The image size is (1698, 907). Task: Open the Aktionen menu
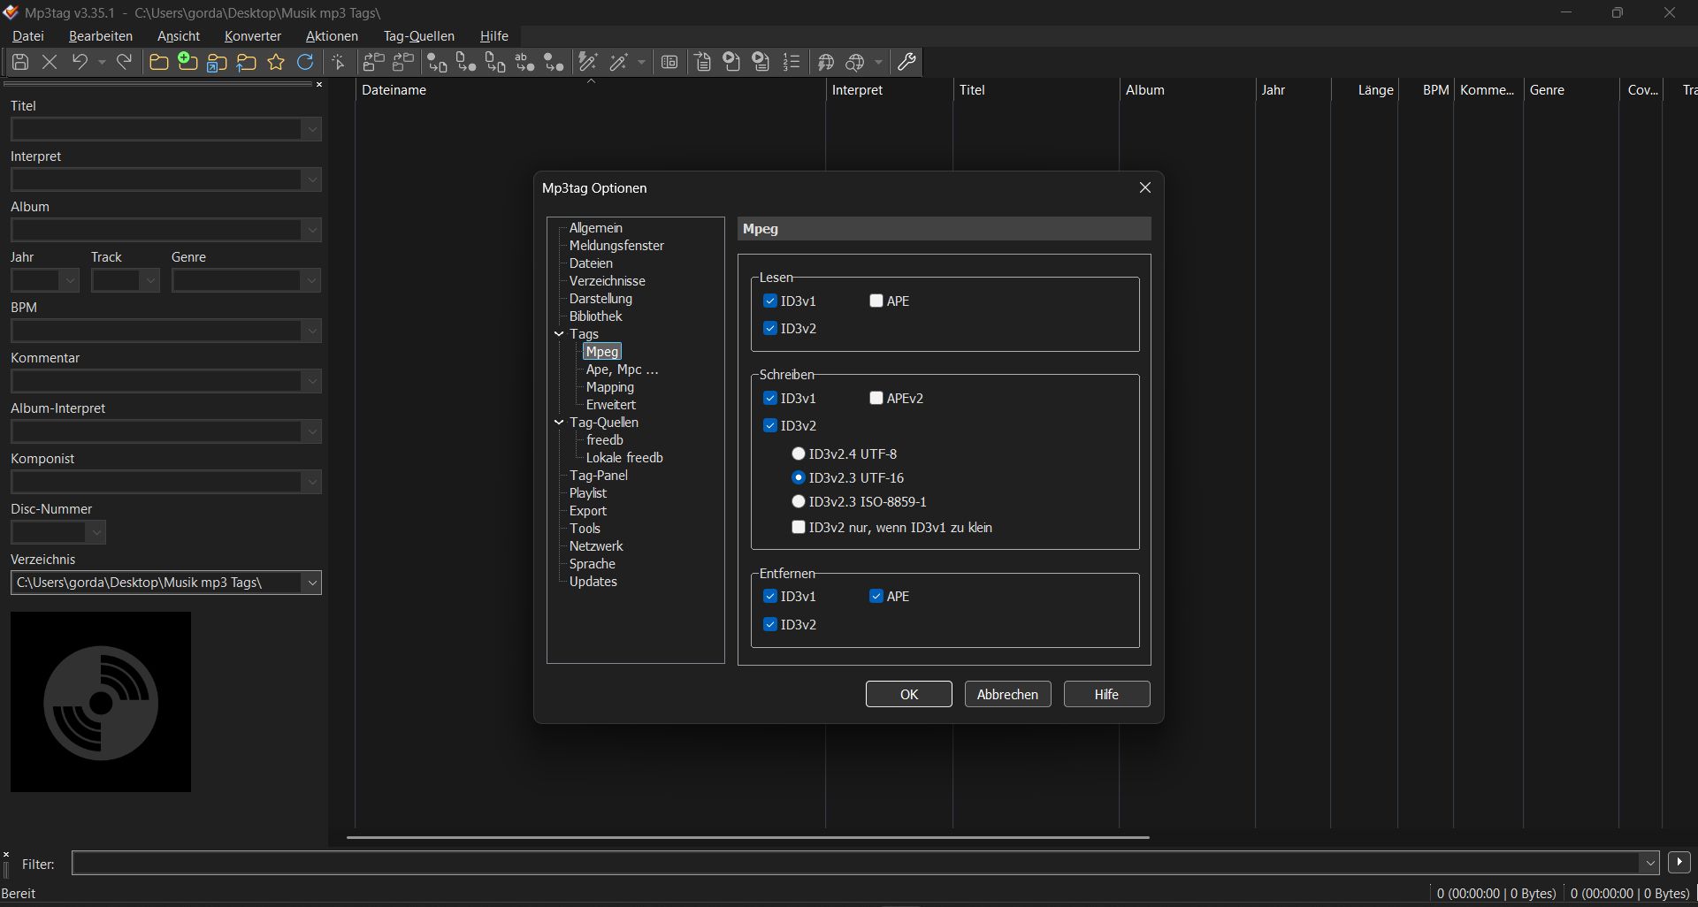point(332,36)
